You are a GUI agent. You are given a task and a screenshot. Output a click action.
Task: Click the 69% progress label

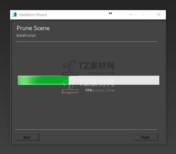(x=89, y=90)
